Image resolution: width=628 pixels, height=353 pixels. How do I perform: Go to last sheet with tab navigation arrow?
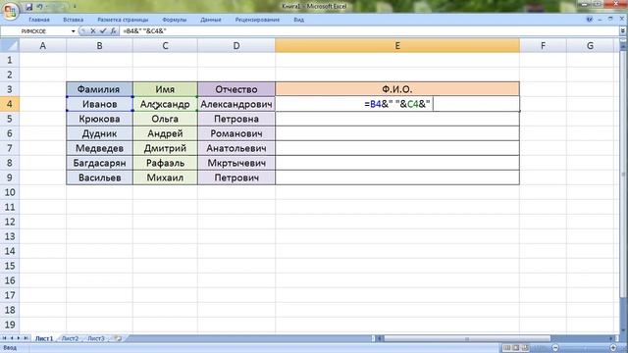(x=26, y=338)
